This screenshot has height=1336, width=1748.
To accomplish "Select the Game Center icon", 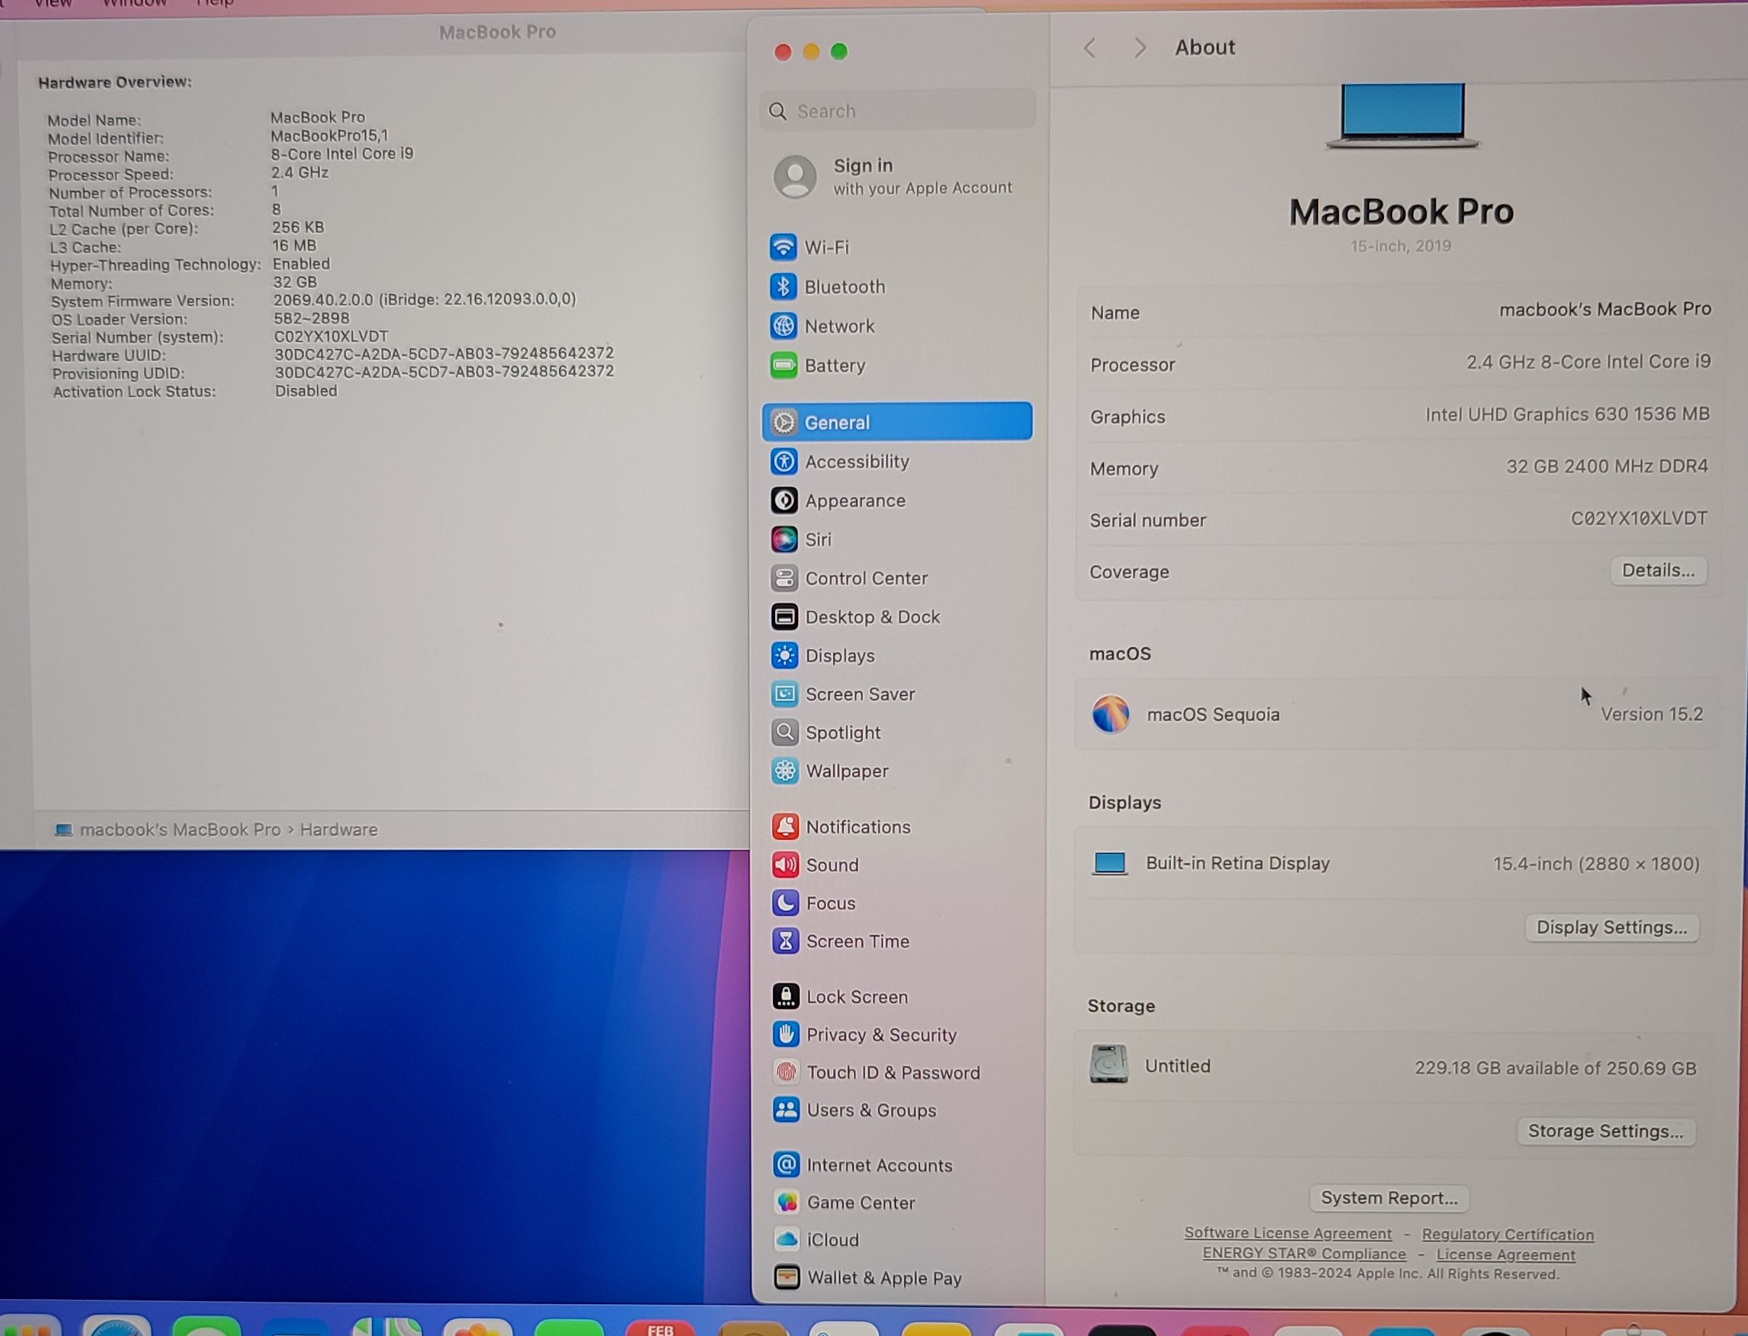I will 786,1203.
